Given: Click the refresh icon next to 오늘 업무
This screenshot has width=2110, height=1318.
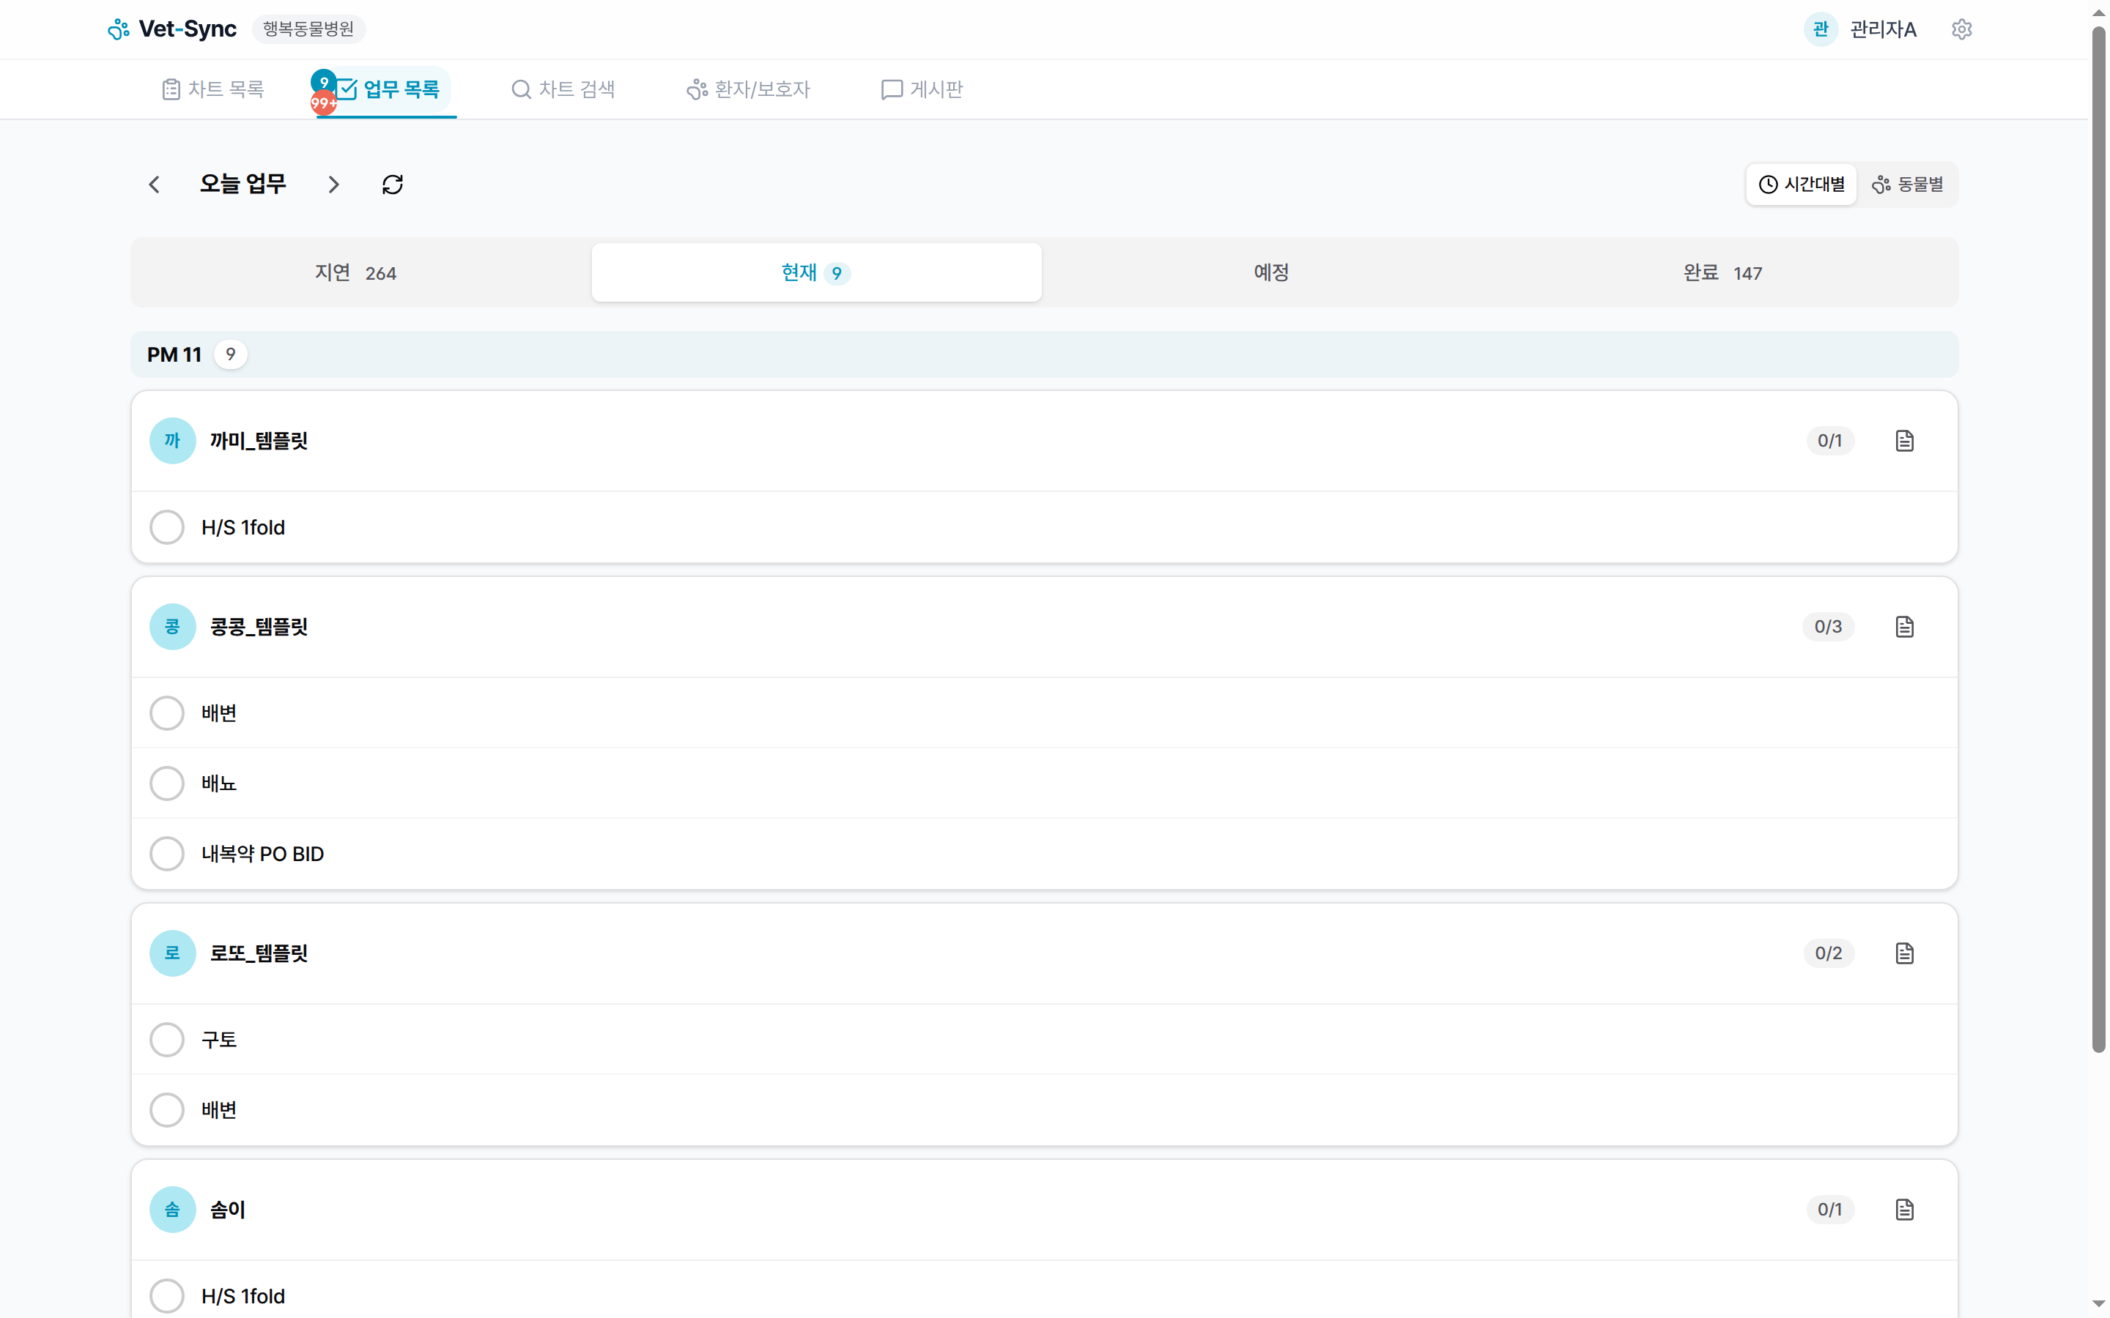Looking at the screenshot, I should click(x=393, y=185).
